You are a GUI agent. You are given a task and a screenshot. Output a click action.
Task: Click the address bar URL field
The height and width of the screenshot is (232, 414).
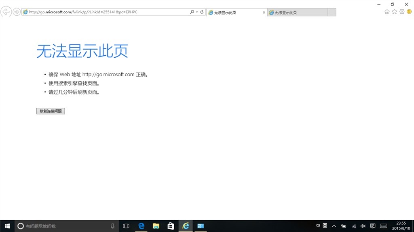(106, 12)
